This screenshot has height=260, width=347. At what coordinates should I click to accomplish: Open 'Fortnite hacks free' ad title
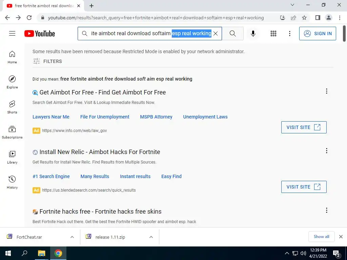pyautogui.click(x=100, y=212)
